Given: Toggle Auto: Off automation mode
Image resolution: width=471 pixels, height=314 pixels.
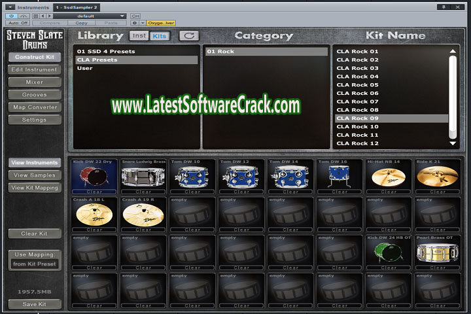Looking at the screenshot, I should click(x=18, y=23).
